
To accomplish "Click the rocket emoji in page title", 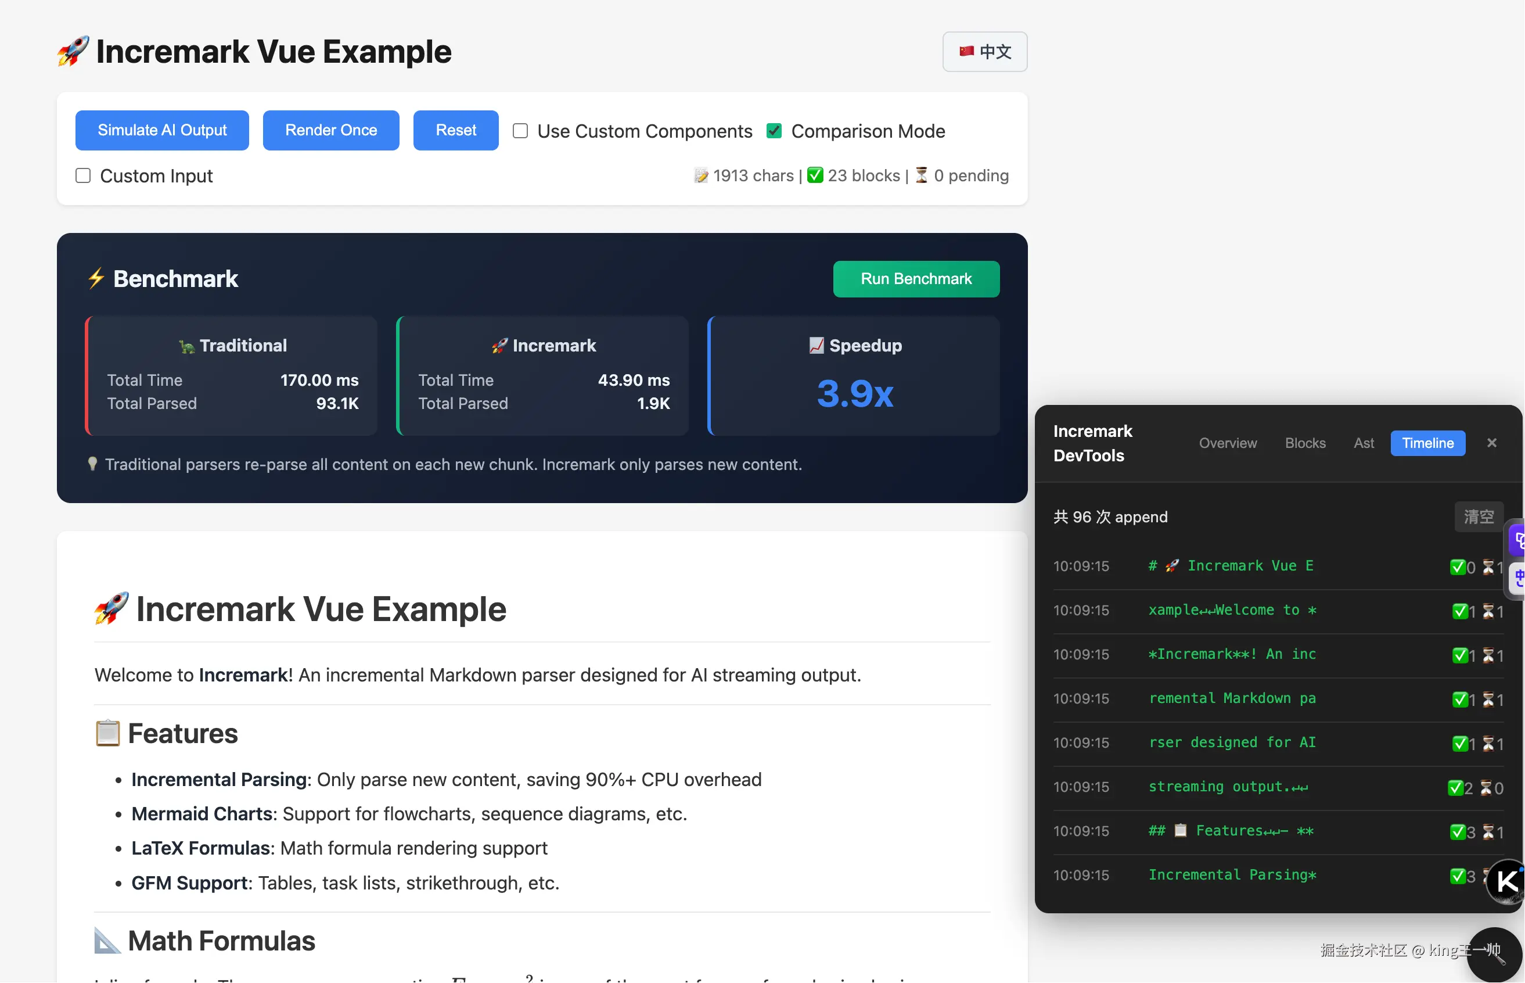I will [73, 51].
